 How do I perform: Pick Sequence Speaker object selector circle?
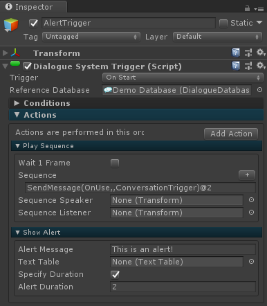251,200
